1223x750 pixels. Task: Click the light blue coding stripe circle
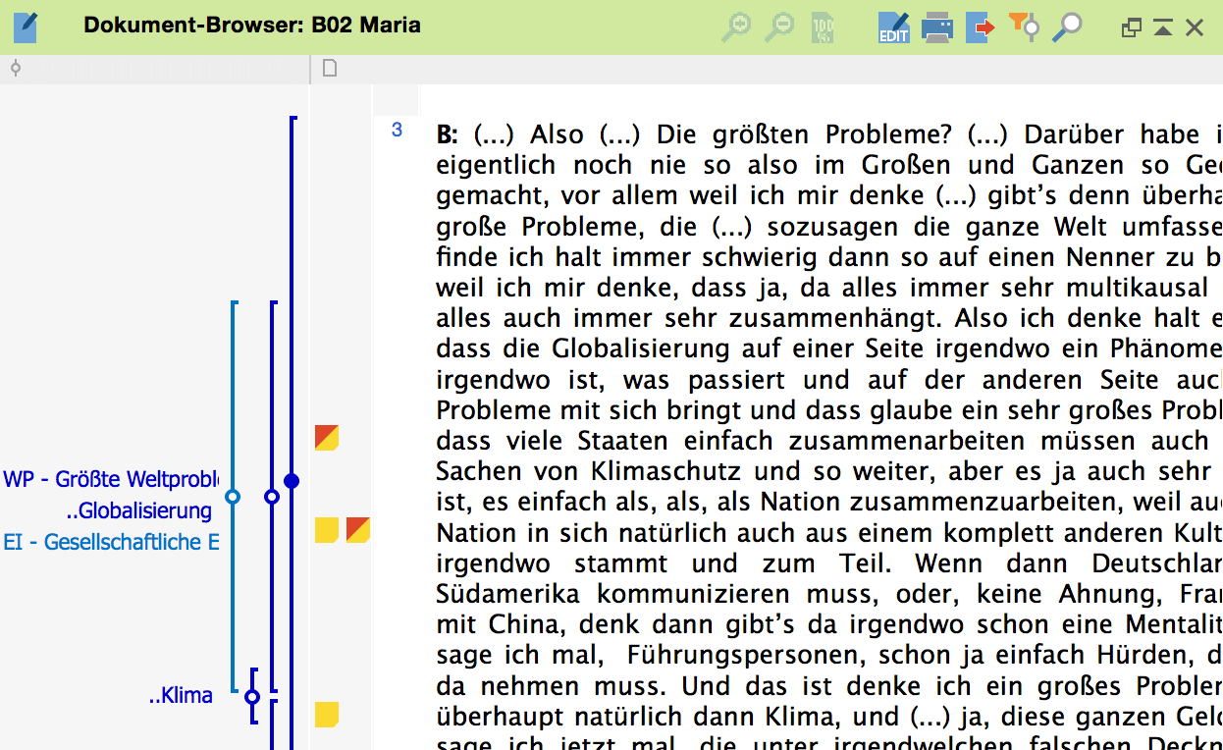pyautogui.click(x=233, y=497)
